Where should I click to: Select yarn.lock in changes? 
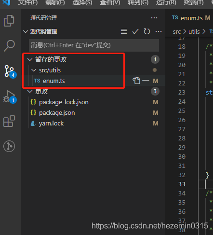coord(51,124)
